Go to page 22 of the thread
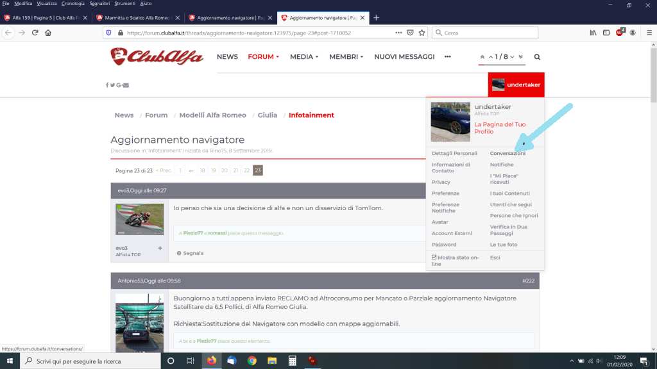 tap(246, 170)
